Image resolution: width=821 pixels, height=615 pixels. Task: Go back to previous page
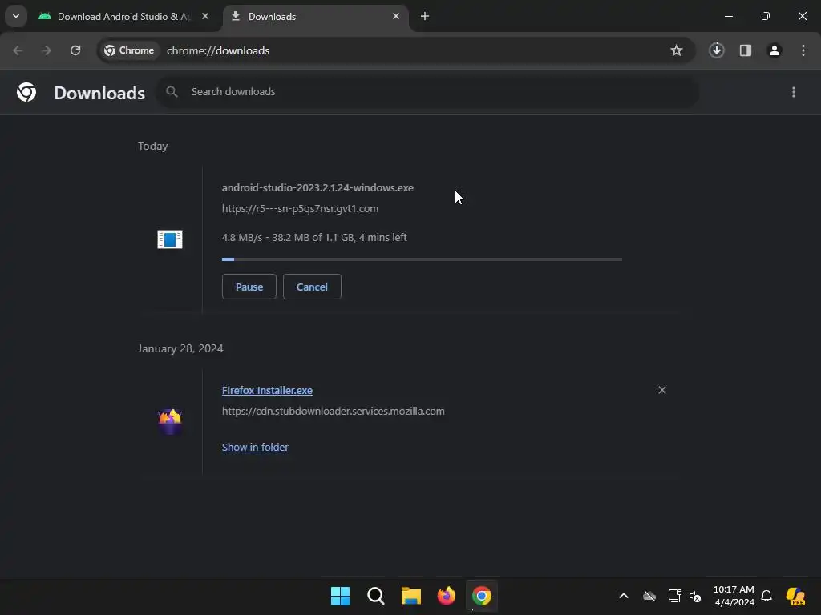(x=18, y=50)
